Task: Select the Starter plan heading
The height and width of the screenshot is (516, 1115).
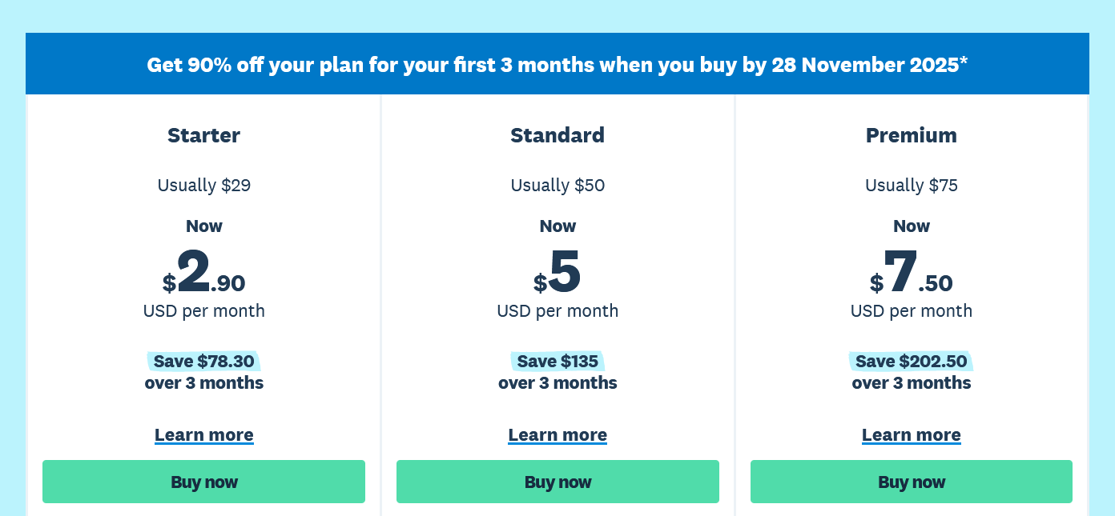Action: 203,135
